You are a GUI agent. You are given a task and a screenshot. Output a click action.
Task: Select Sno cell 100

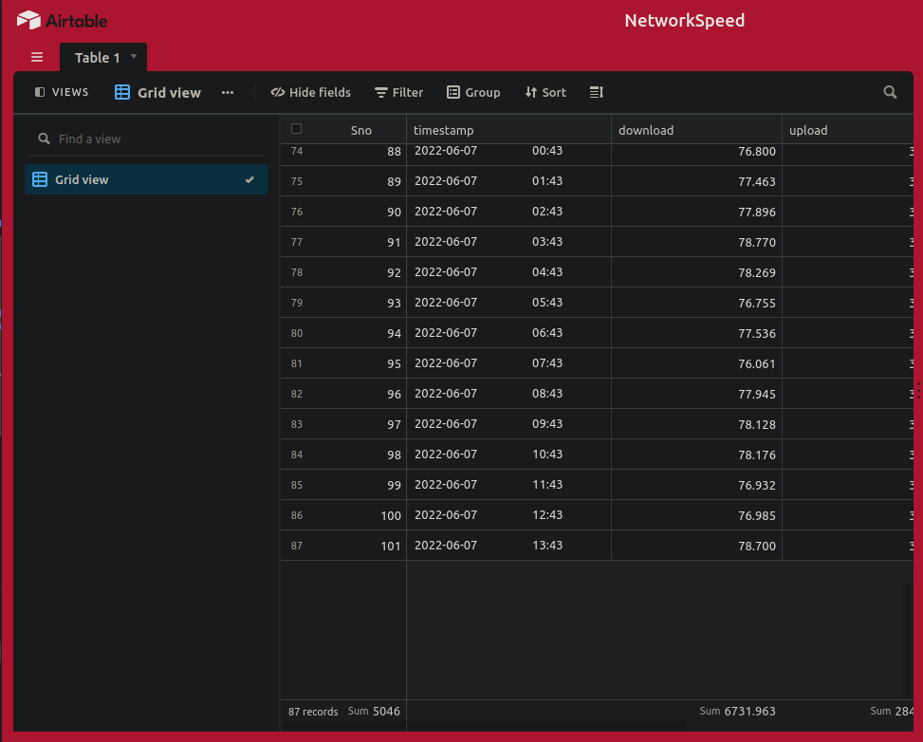click(360, 515)
